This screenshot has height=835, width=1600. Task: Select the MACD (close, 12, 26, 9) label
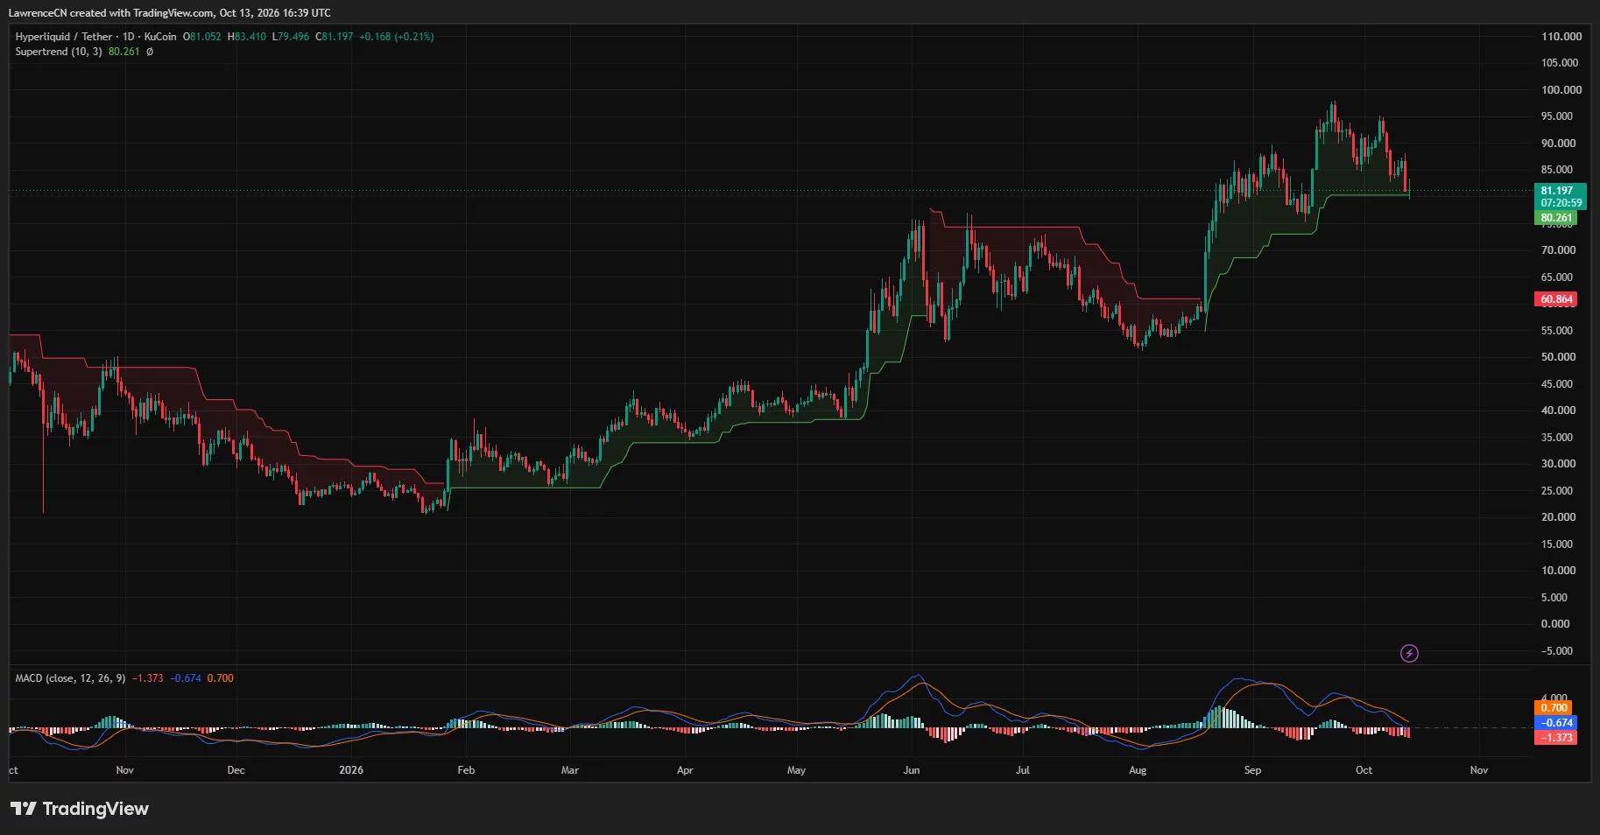[70, 678]
